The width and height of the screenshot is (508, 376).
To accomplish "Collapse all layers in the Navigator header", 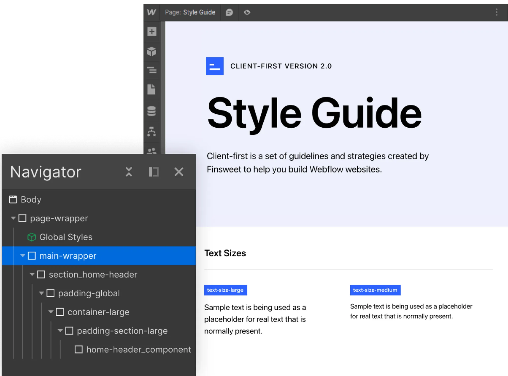I will [x=129, y=172].
